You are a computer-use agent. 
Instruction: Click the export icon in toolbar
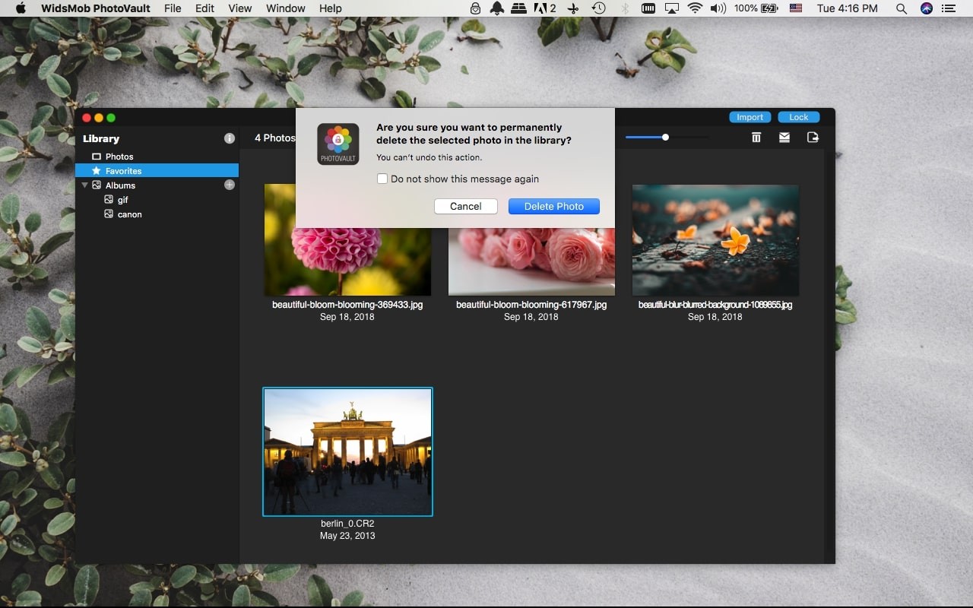813,138
